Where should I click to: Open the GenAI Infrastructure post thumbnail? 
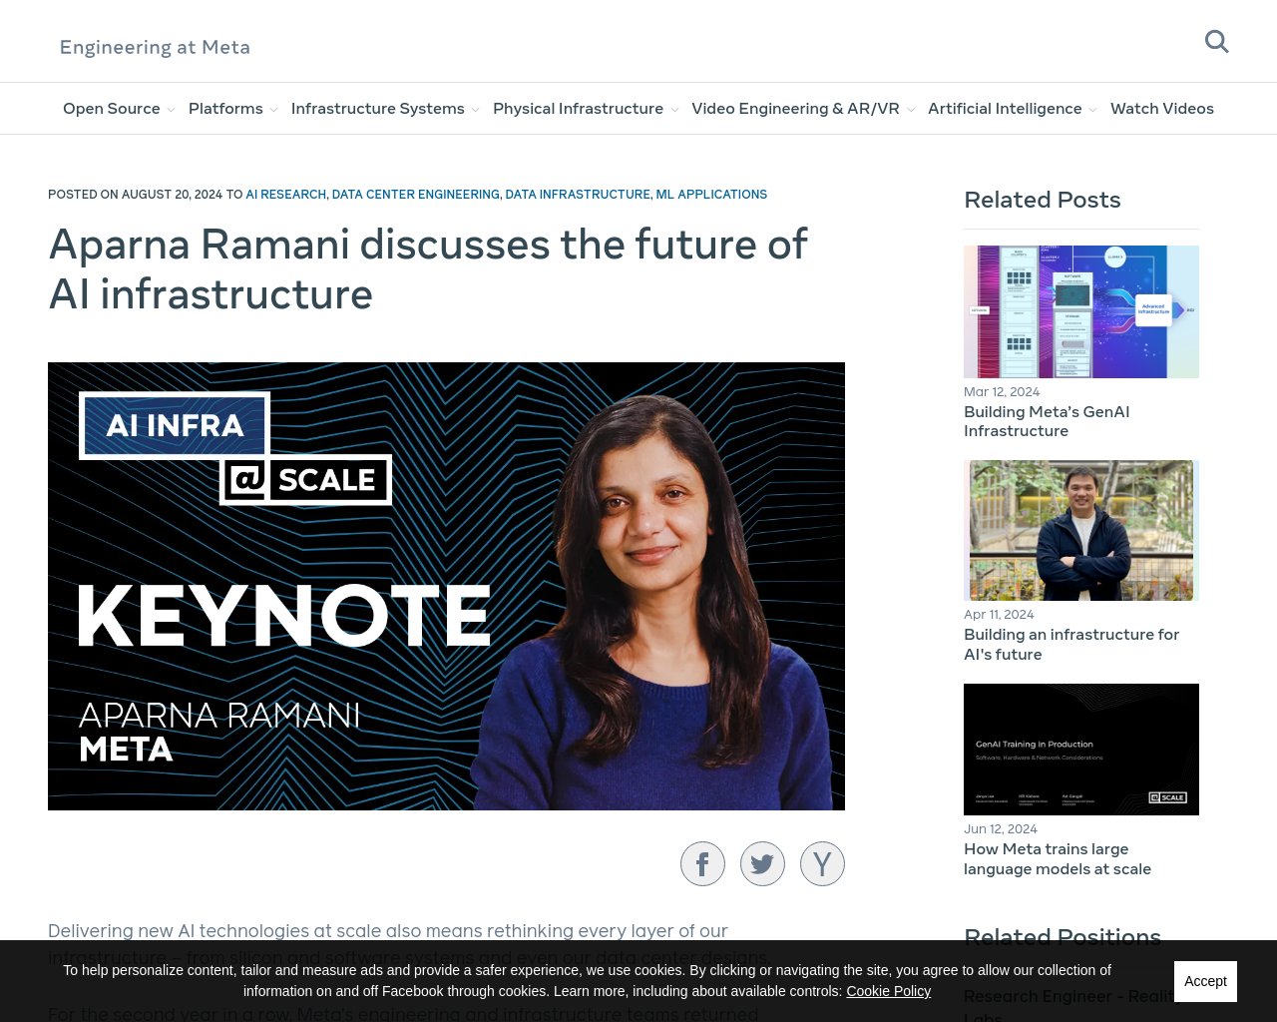(1081, 311)
